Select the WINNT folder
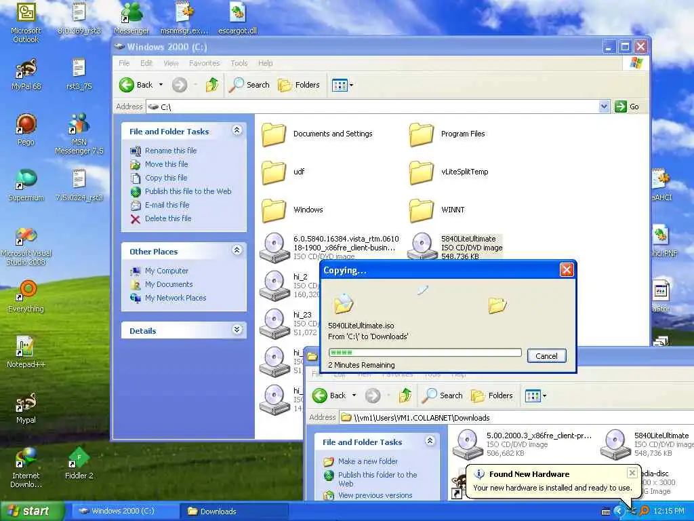 (437, 210)
